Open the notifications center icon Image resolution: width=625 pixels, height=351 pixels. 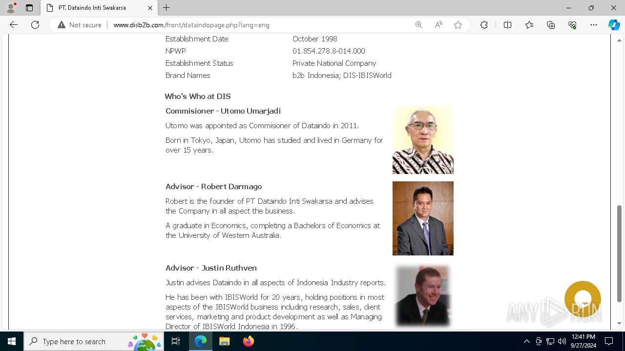coord(609,341)
